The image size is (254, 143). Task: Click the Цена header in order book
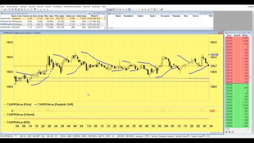[229, 35]
